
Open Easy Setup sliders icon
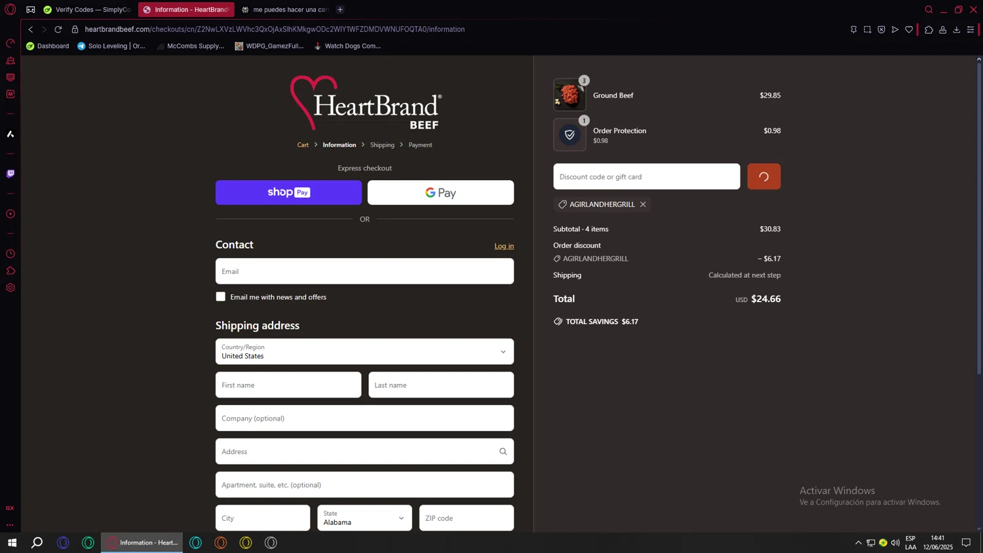click(971, 29)
